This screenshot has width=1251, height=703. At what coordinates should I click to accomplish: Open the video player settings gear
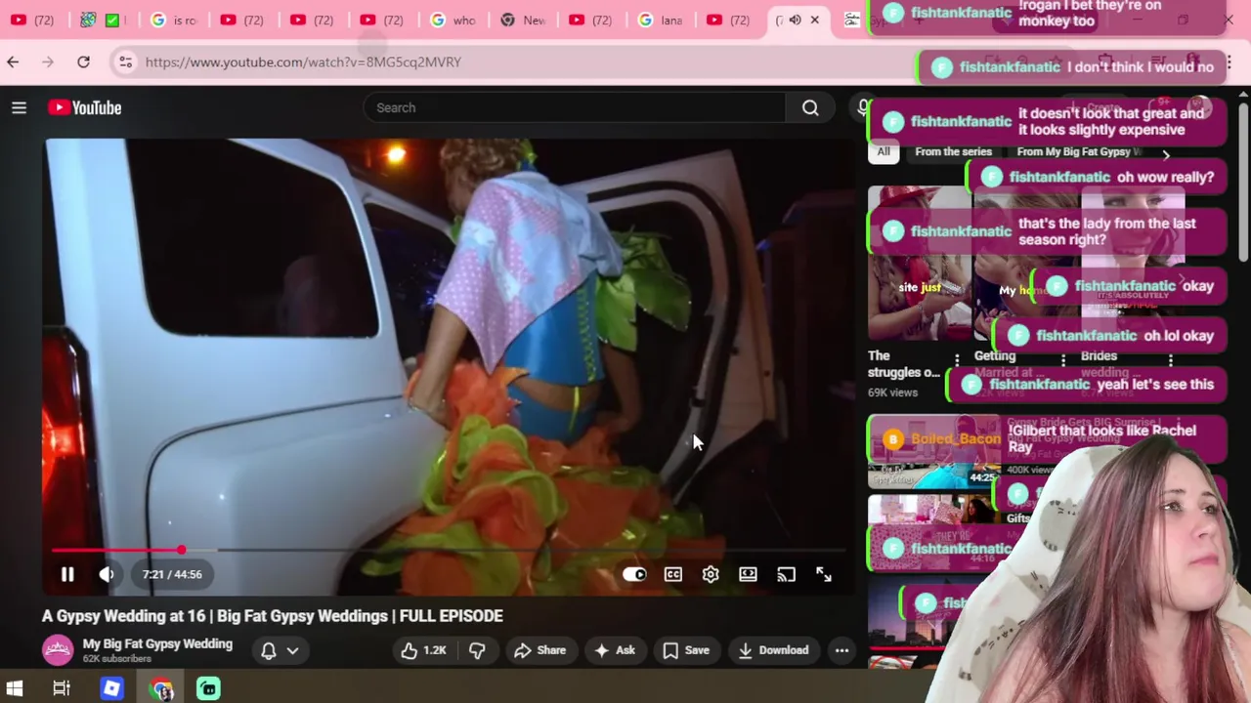711,574
